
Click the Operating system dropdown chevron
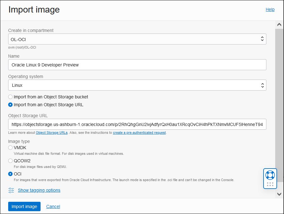tap(262, 85)
